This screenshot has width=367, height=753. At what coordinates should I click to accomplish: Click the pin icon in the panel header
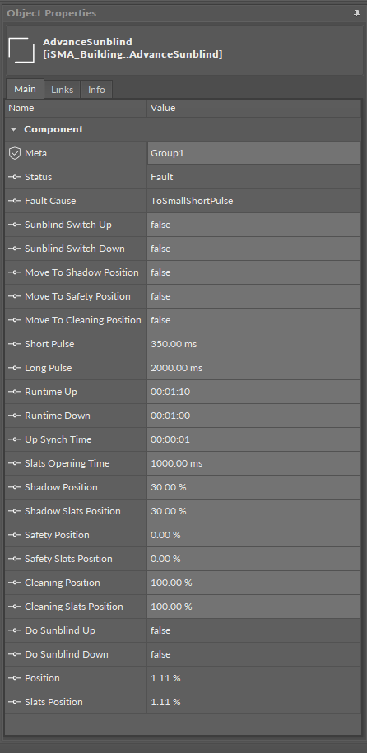(356, 13)
